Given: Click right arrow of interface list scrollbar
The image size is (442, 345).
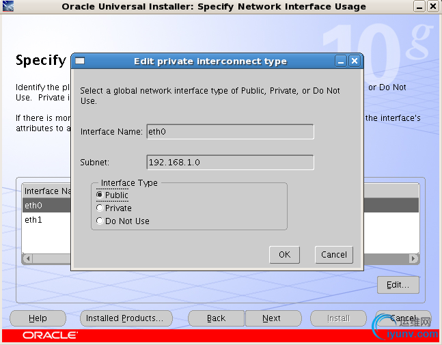Looking at the screenshot, I should click(413, 258).
